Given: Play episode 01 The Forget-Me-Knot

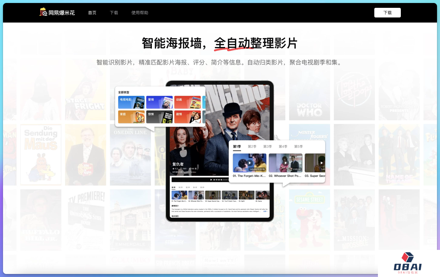Looking at the screenshot, I should 250,163.
